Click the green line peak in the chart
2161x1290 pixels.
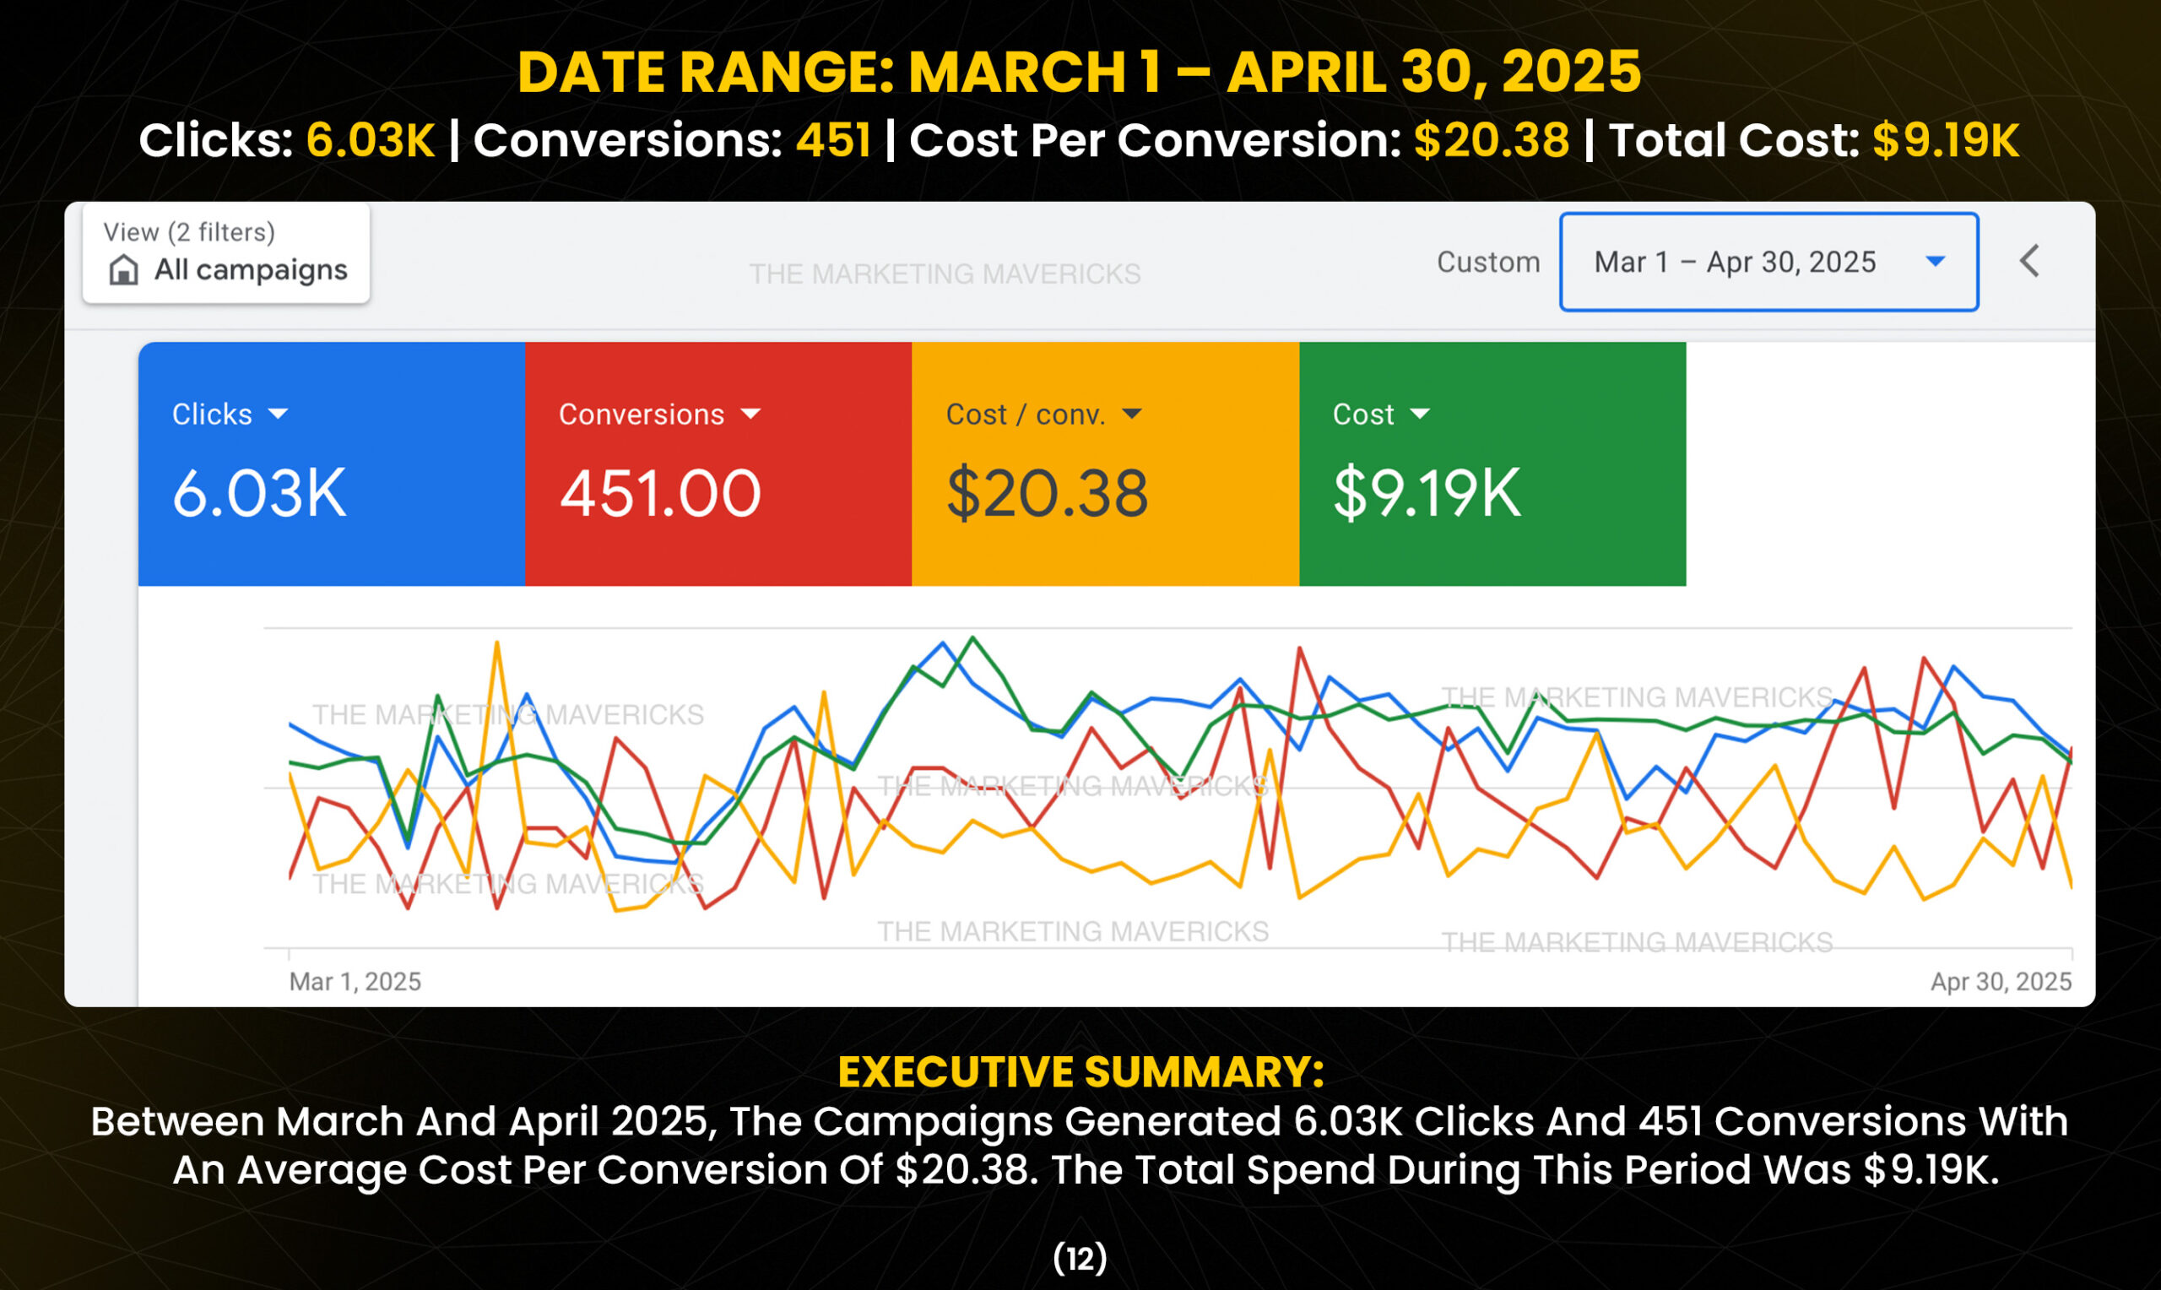[973, 639]
